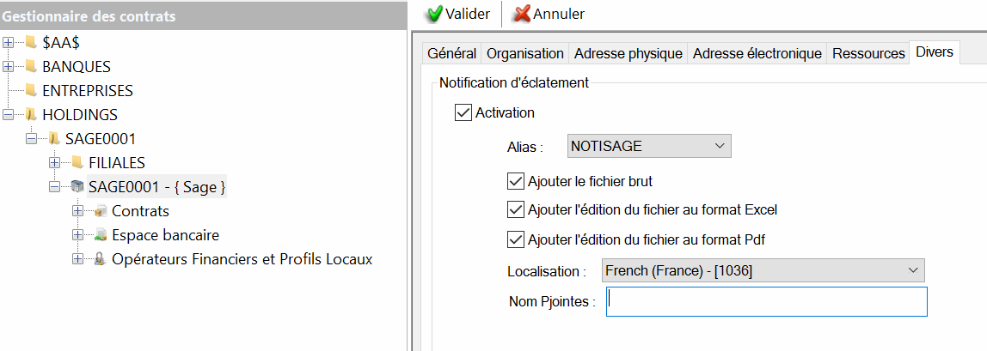
Task: Toggle Ajouter le fichier brut checkbox
Action: point(516,181)
